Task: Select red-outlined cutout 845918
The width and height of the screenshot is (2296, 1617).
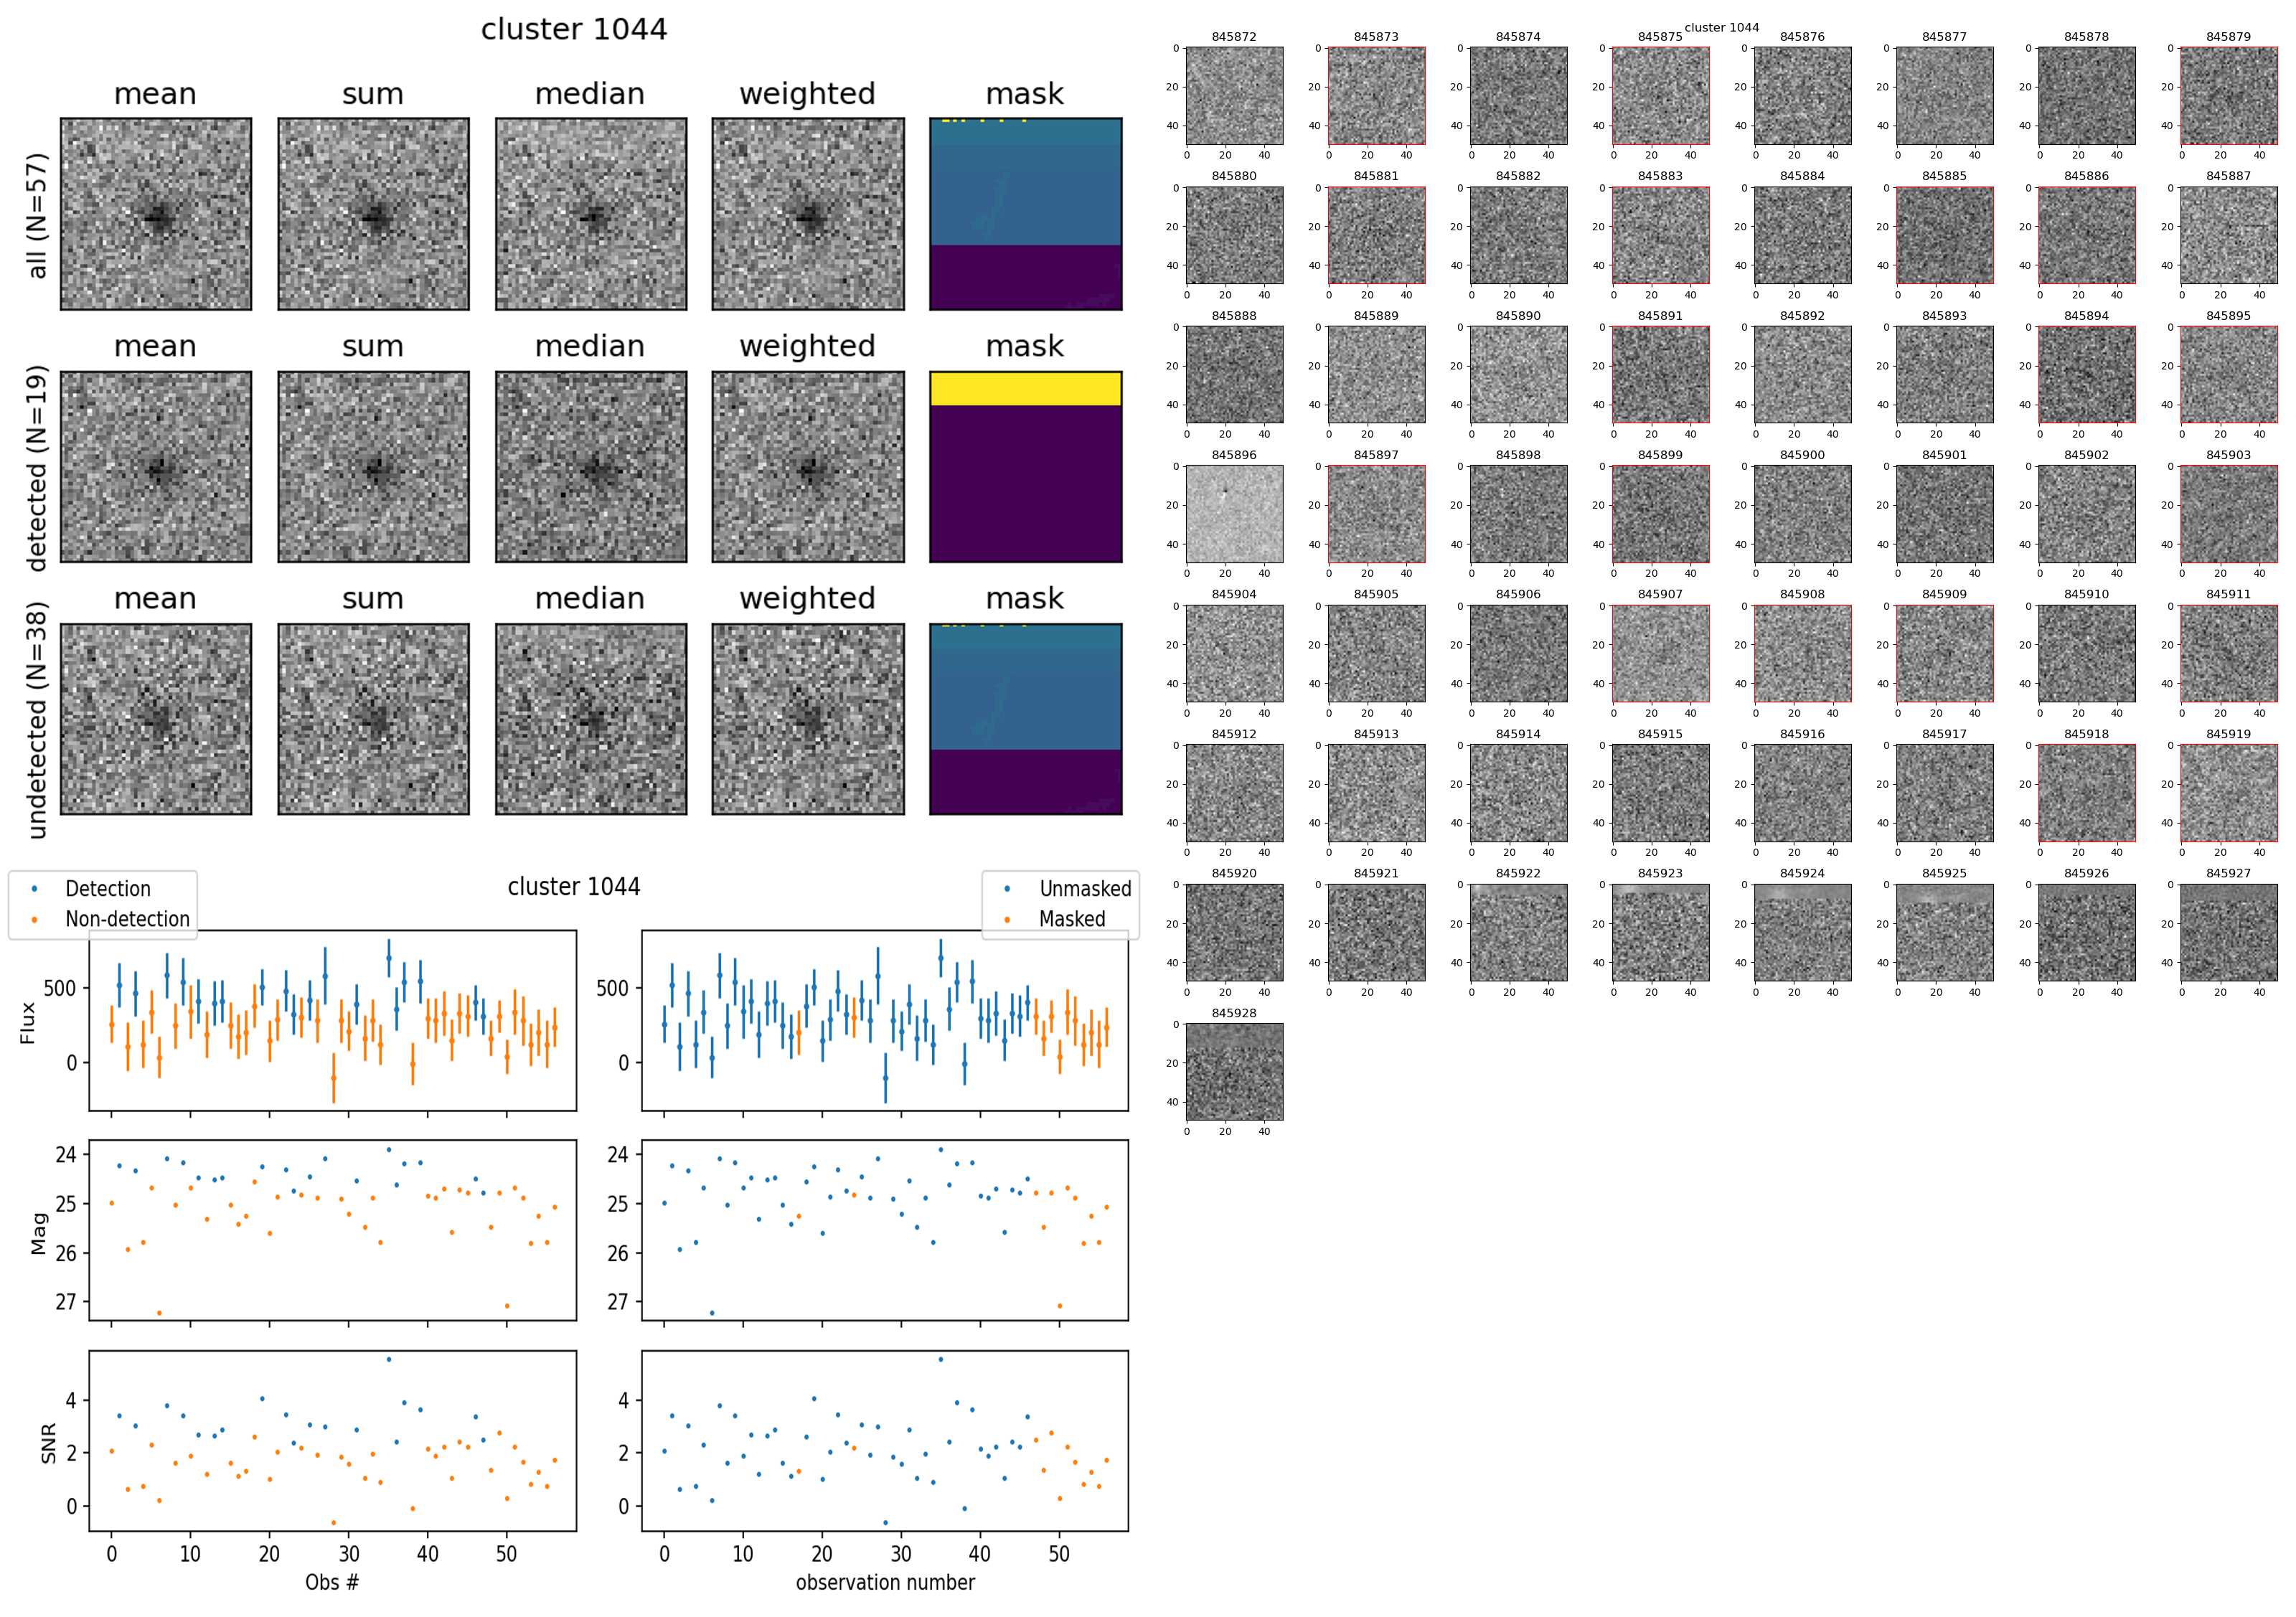Action: click(x=2086, y=793)
